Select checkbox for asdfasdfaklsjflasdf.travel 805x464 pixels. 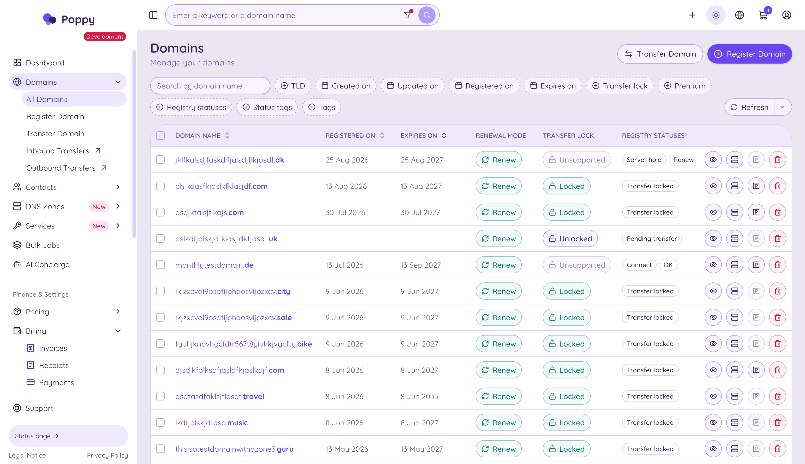160,396
